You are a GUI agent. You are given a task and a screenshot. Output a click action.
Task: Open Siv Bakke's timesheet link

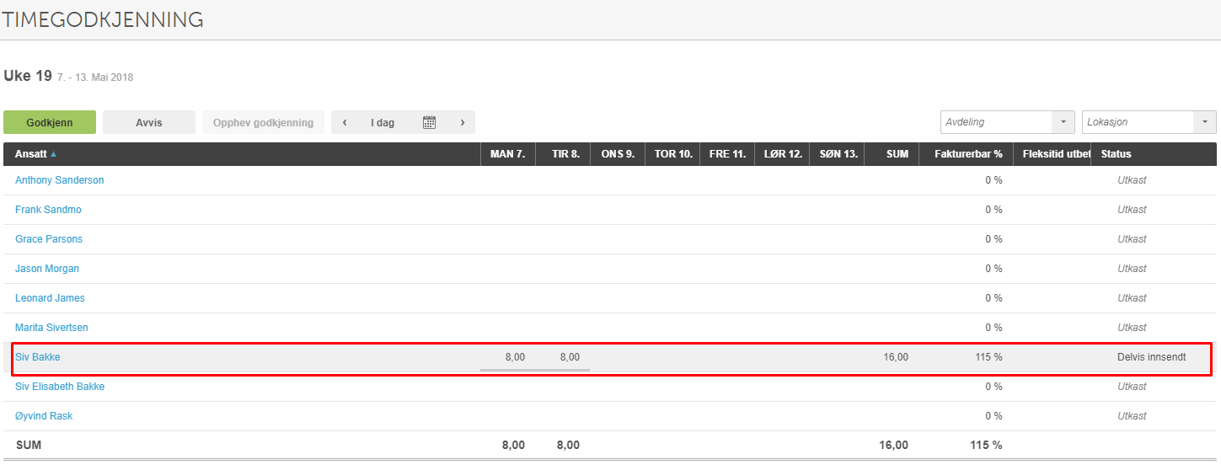(x=38, y=357)
